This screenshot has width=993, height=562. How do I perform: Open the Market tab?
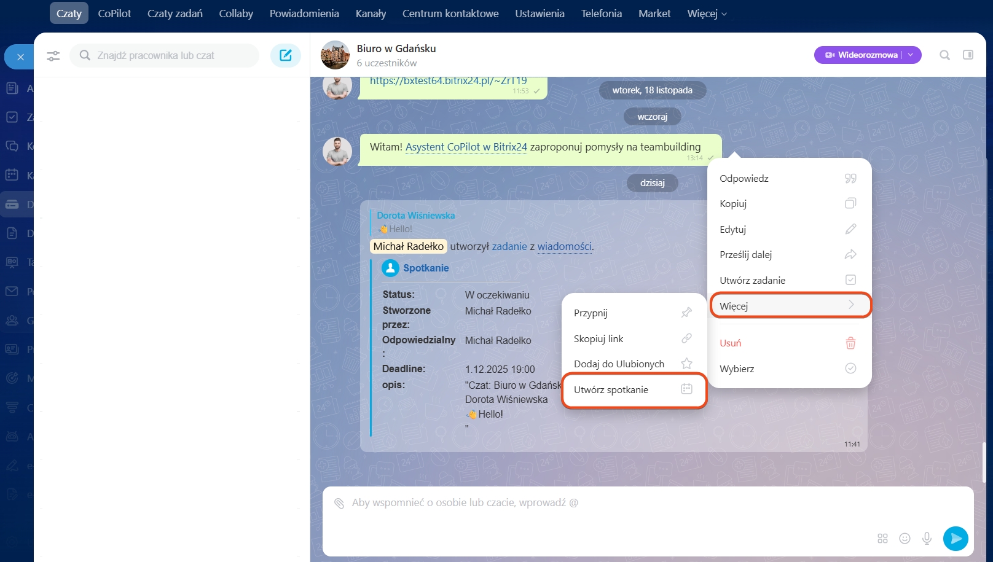tap(654, 14)
